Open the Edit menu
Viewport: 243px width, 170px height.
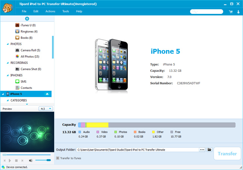point(36,11)
